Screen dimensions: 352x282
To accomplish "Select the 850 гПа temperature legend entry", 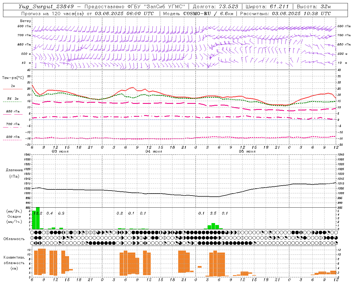I will tap(13, 111).
